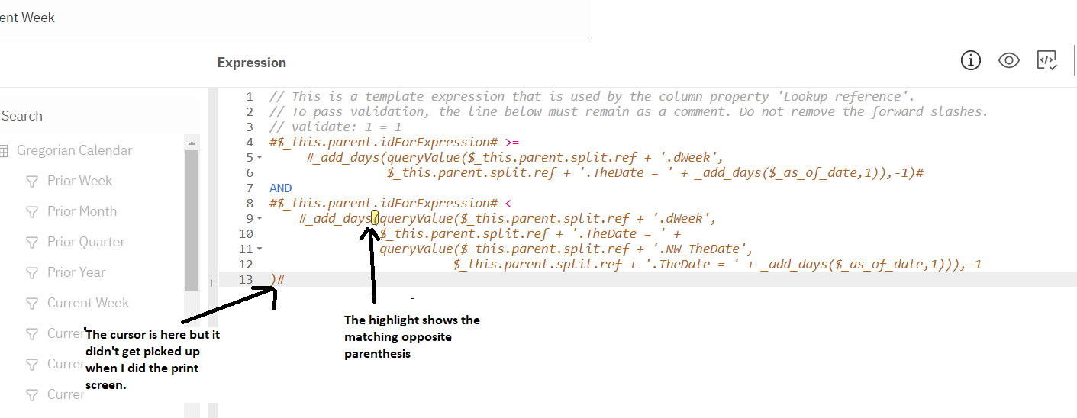
Task: Click the panel resize splitter handle
Action: (213, 282)
